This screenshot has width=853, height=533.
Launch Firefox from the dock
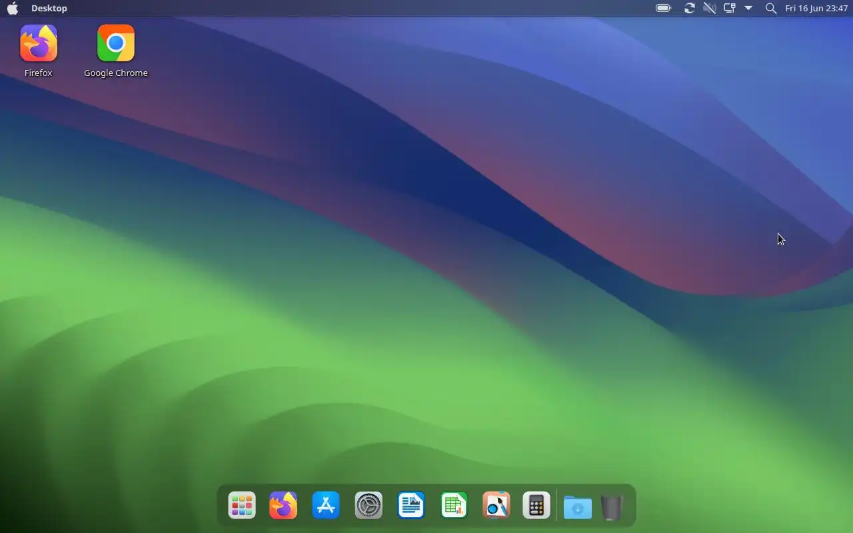point(283,506)
